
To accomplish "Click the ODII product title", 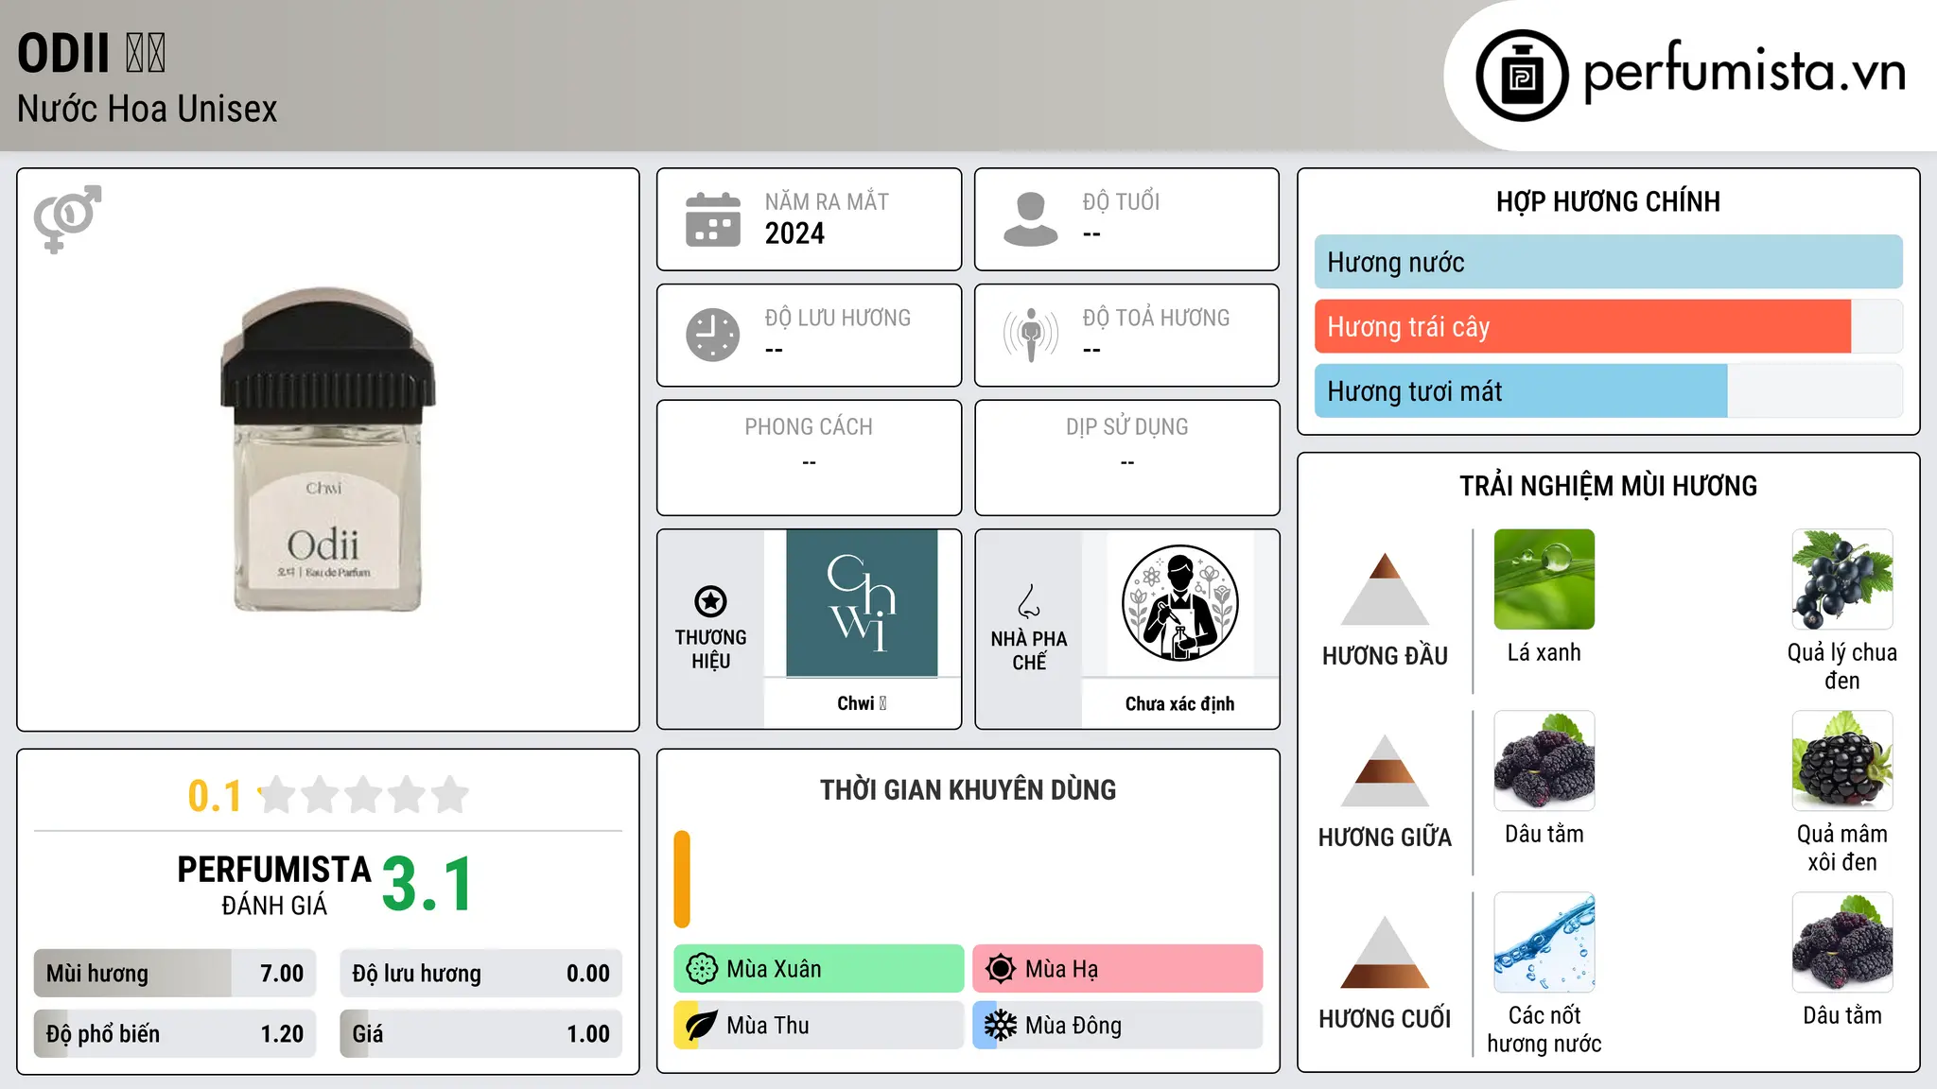I will tap(92, 53).
